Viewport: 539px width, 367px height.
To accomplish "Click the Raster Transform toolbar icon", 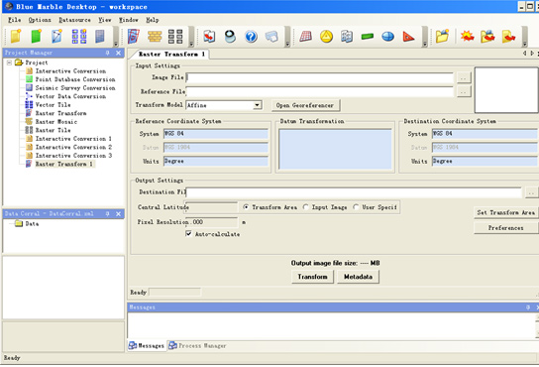I will click(134, 36).
